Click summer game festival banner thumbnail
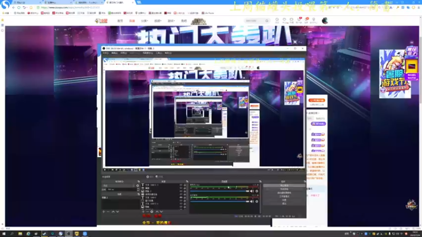The image size is (422, 237). tap(395, 74)
